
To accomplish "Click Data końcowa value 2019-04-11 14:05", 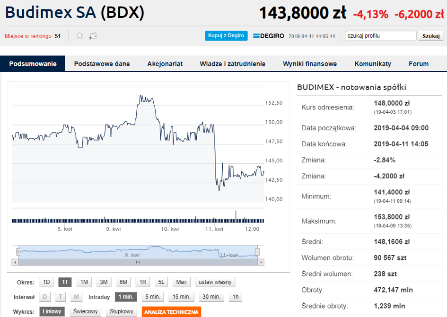I will pos(401,144).
